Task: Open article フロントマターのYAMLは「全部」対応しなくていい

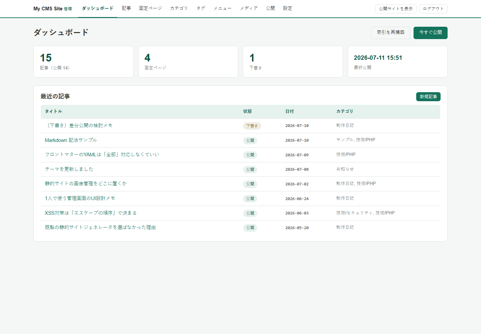Action: point(102,155)
